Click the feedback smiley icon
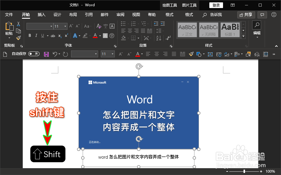Image resolution: width=281 pixels, height=175 pixels. pyautogui.click(x=274, y=15)
